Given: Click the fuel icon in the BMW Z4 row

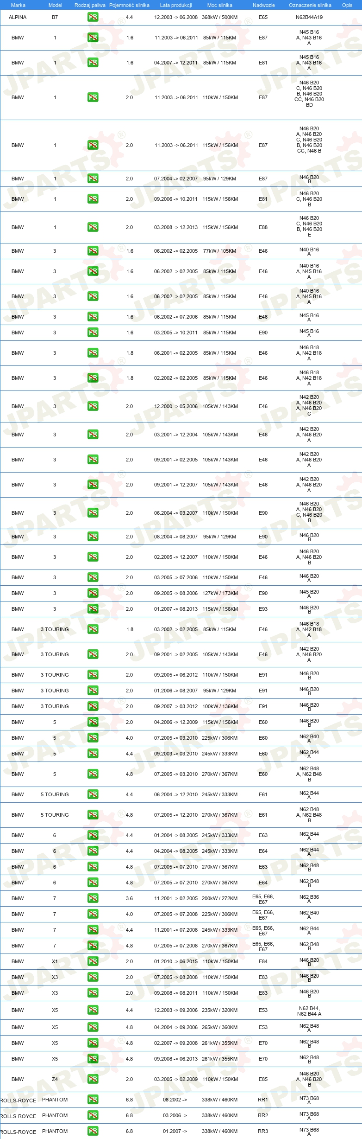Looking at the screenshot, I should pyautogui.click(x=93, y=1079).
